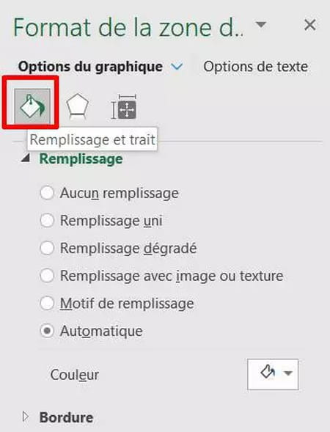The image size is (330, 432).
Task: Open the Effets pentagon icon tab
Action: [x=77, y=106]
